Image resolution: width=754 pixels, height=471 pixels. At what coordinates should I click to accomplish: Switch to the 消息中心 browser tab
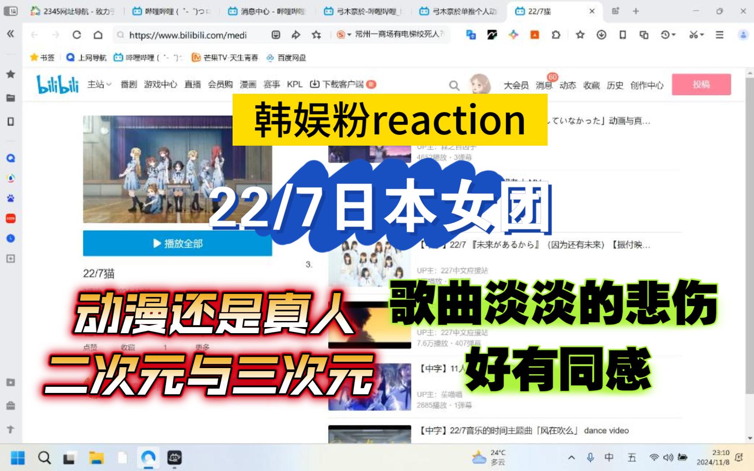pos(267,11)
